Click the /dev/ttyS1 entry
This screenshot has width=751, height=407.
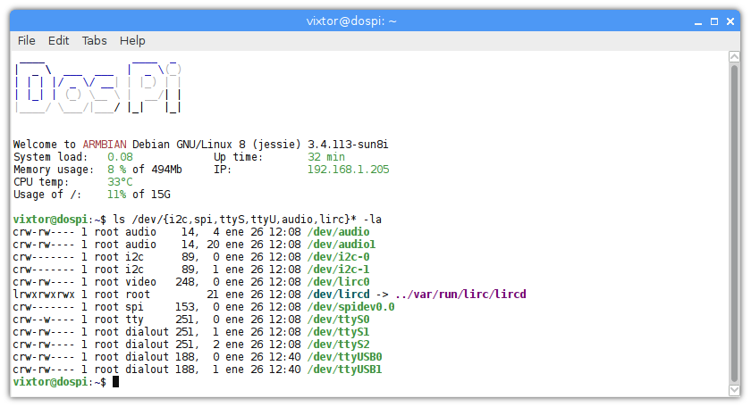339,331
